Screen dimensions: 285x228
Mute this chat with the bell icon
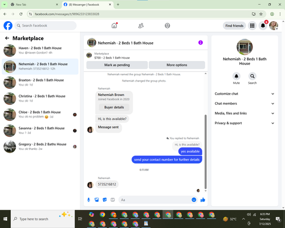tap(236, 76)
